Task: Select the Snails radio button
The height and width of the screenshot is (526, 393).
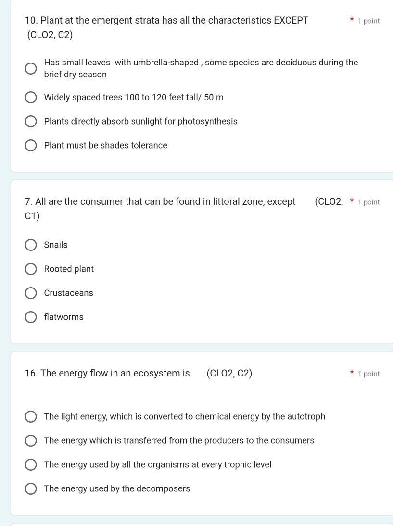Action: tap(30, 245)
